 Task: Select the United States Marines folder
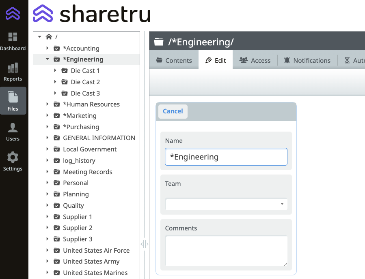95,273
